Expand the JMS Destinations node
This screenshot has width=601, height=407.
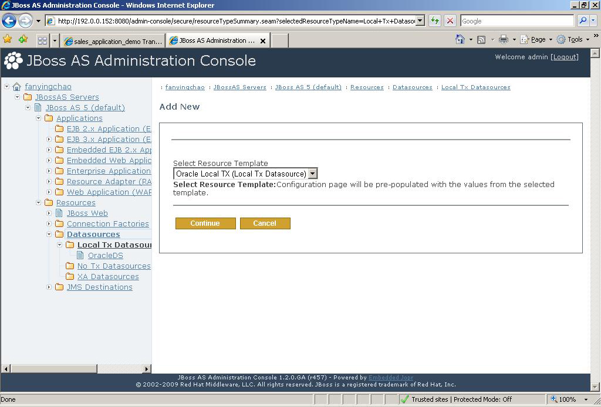click(x=49, y=287)
